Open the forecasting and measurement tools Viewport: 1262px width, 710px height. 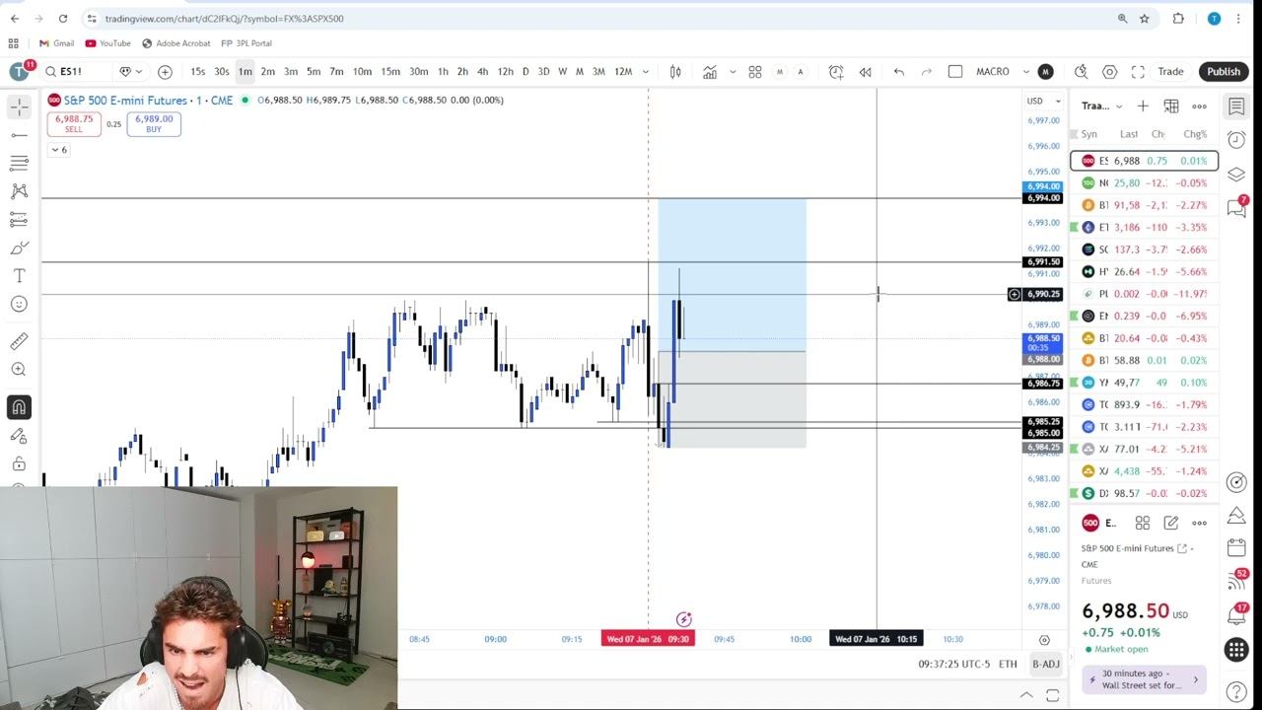tap(19, 219)
